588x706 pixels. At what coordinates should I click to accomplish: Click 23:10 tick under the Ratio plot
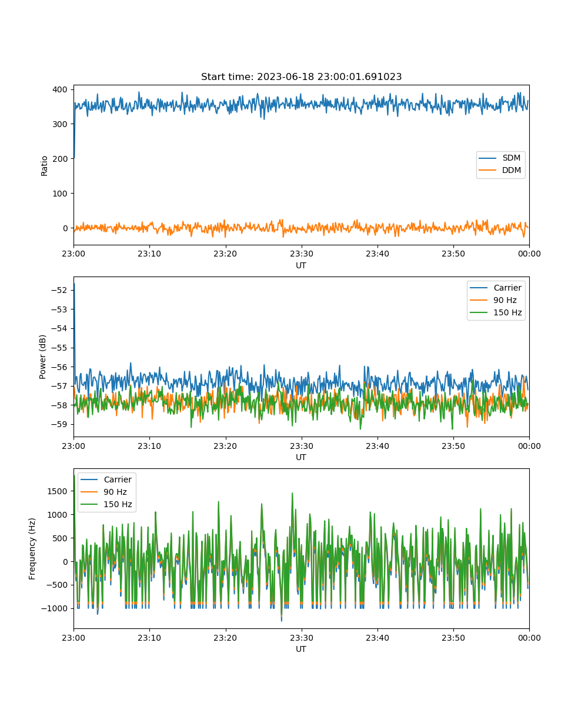click(x=149, y=254)
